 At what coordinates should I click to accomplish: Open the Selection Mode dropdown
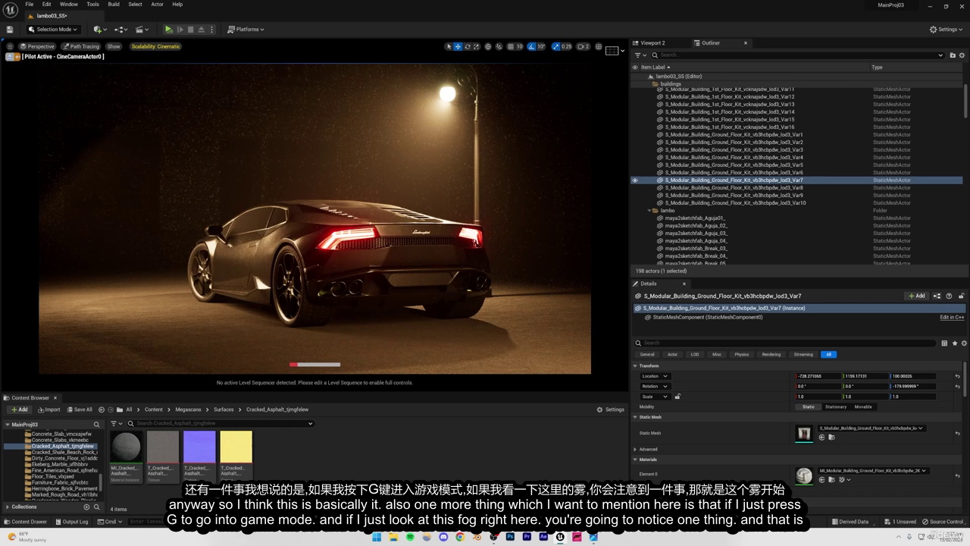[52, 30]
